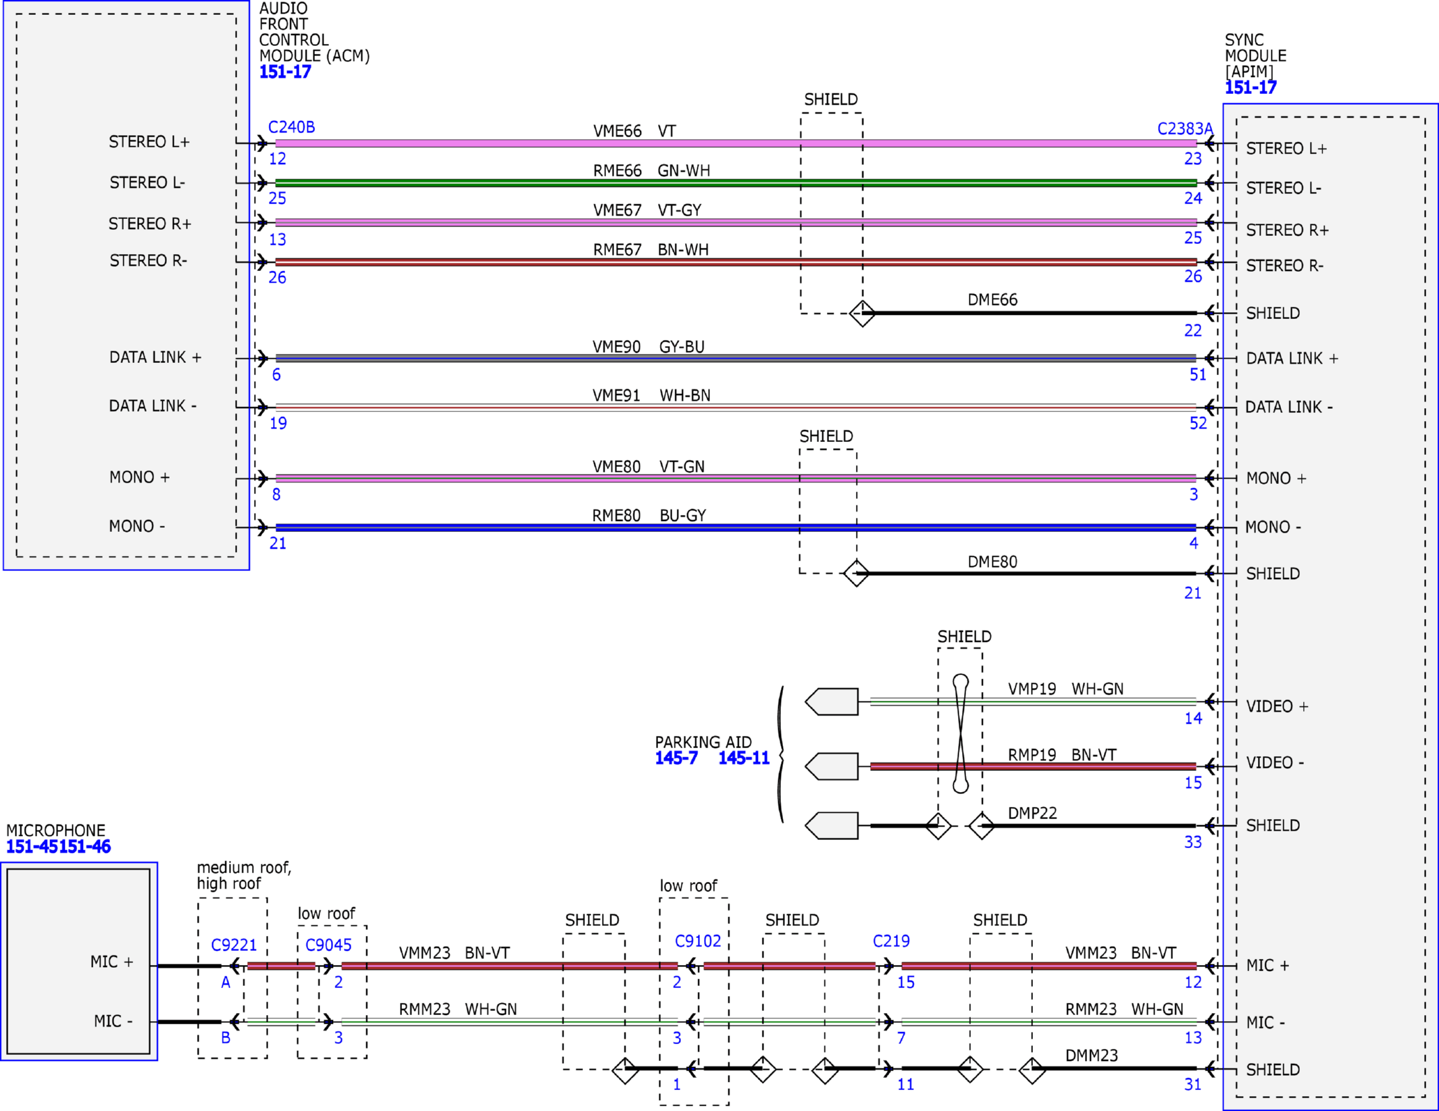Click the C2383A connector label
1439x1111 pixels.
tap(1185, 128)
